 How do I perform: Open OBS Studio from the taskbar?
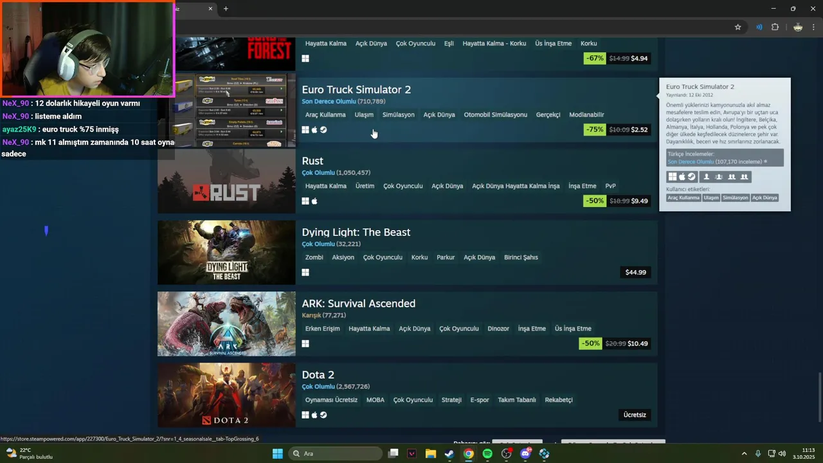(x=507, y=453)
